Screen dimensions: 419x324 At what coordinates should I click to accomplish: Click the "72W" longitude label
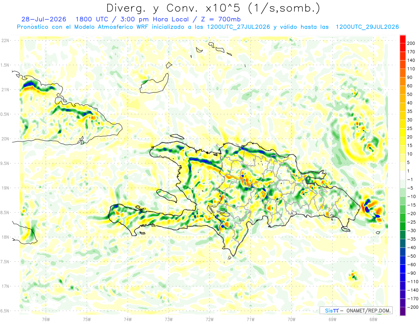(x=209, y=319)
